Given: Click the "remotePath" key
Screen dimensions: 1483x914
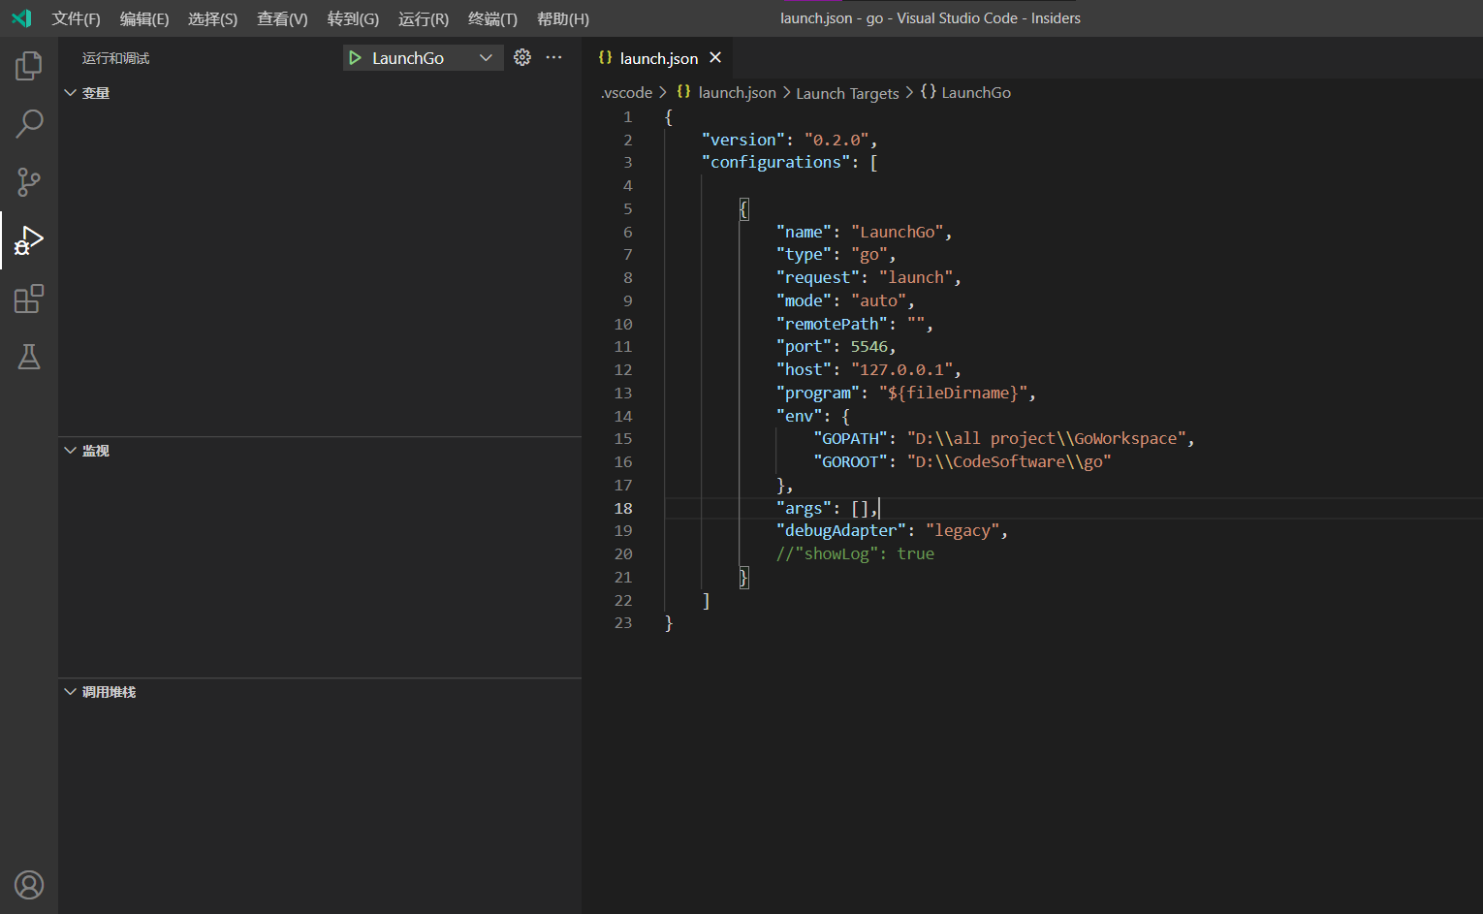Looking at the screenshot, I should (x=832, y=324).
